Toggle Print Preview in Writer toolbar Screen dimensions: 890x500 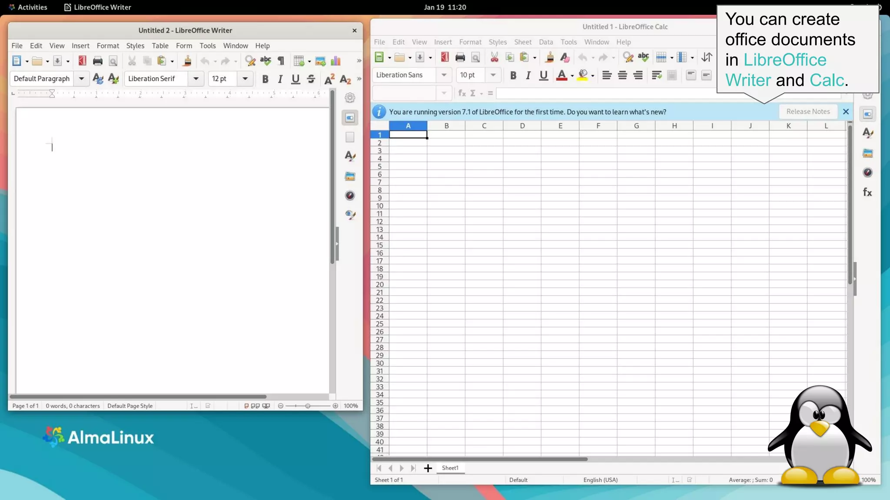[x=113, y=61]
